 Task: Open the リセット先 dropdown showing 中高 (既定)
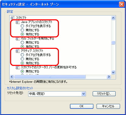57,94
